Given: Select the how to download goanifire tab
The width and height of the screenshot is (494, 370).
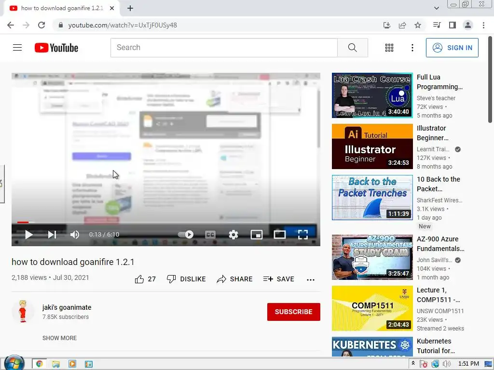Looking at the screenshot, I should [x=62, y=8].
